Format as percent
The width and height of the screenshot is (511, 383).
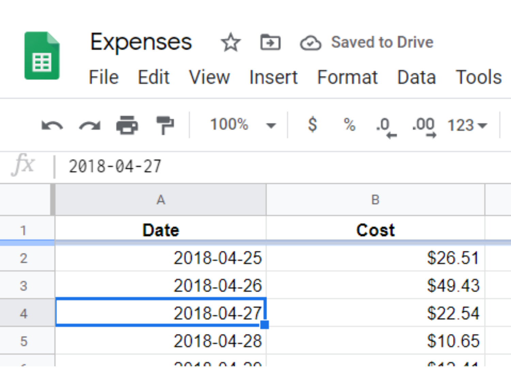(350, 125)
